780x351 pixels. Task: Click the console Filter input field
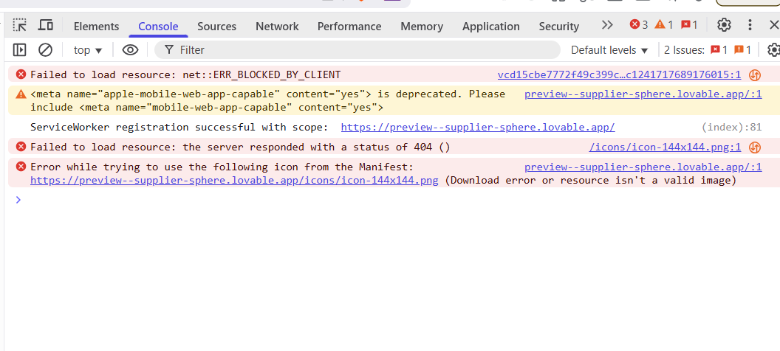(362, 50)
